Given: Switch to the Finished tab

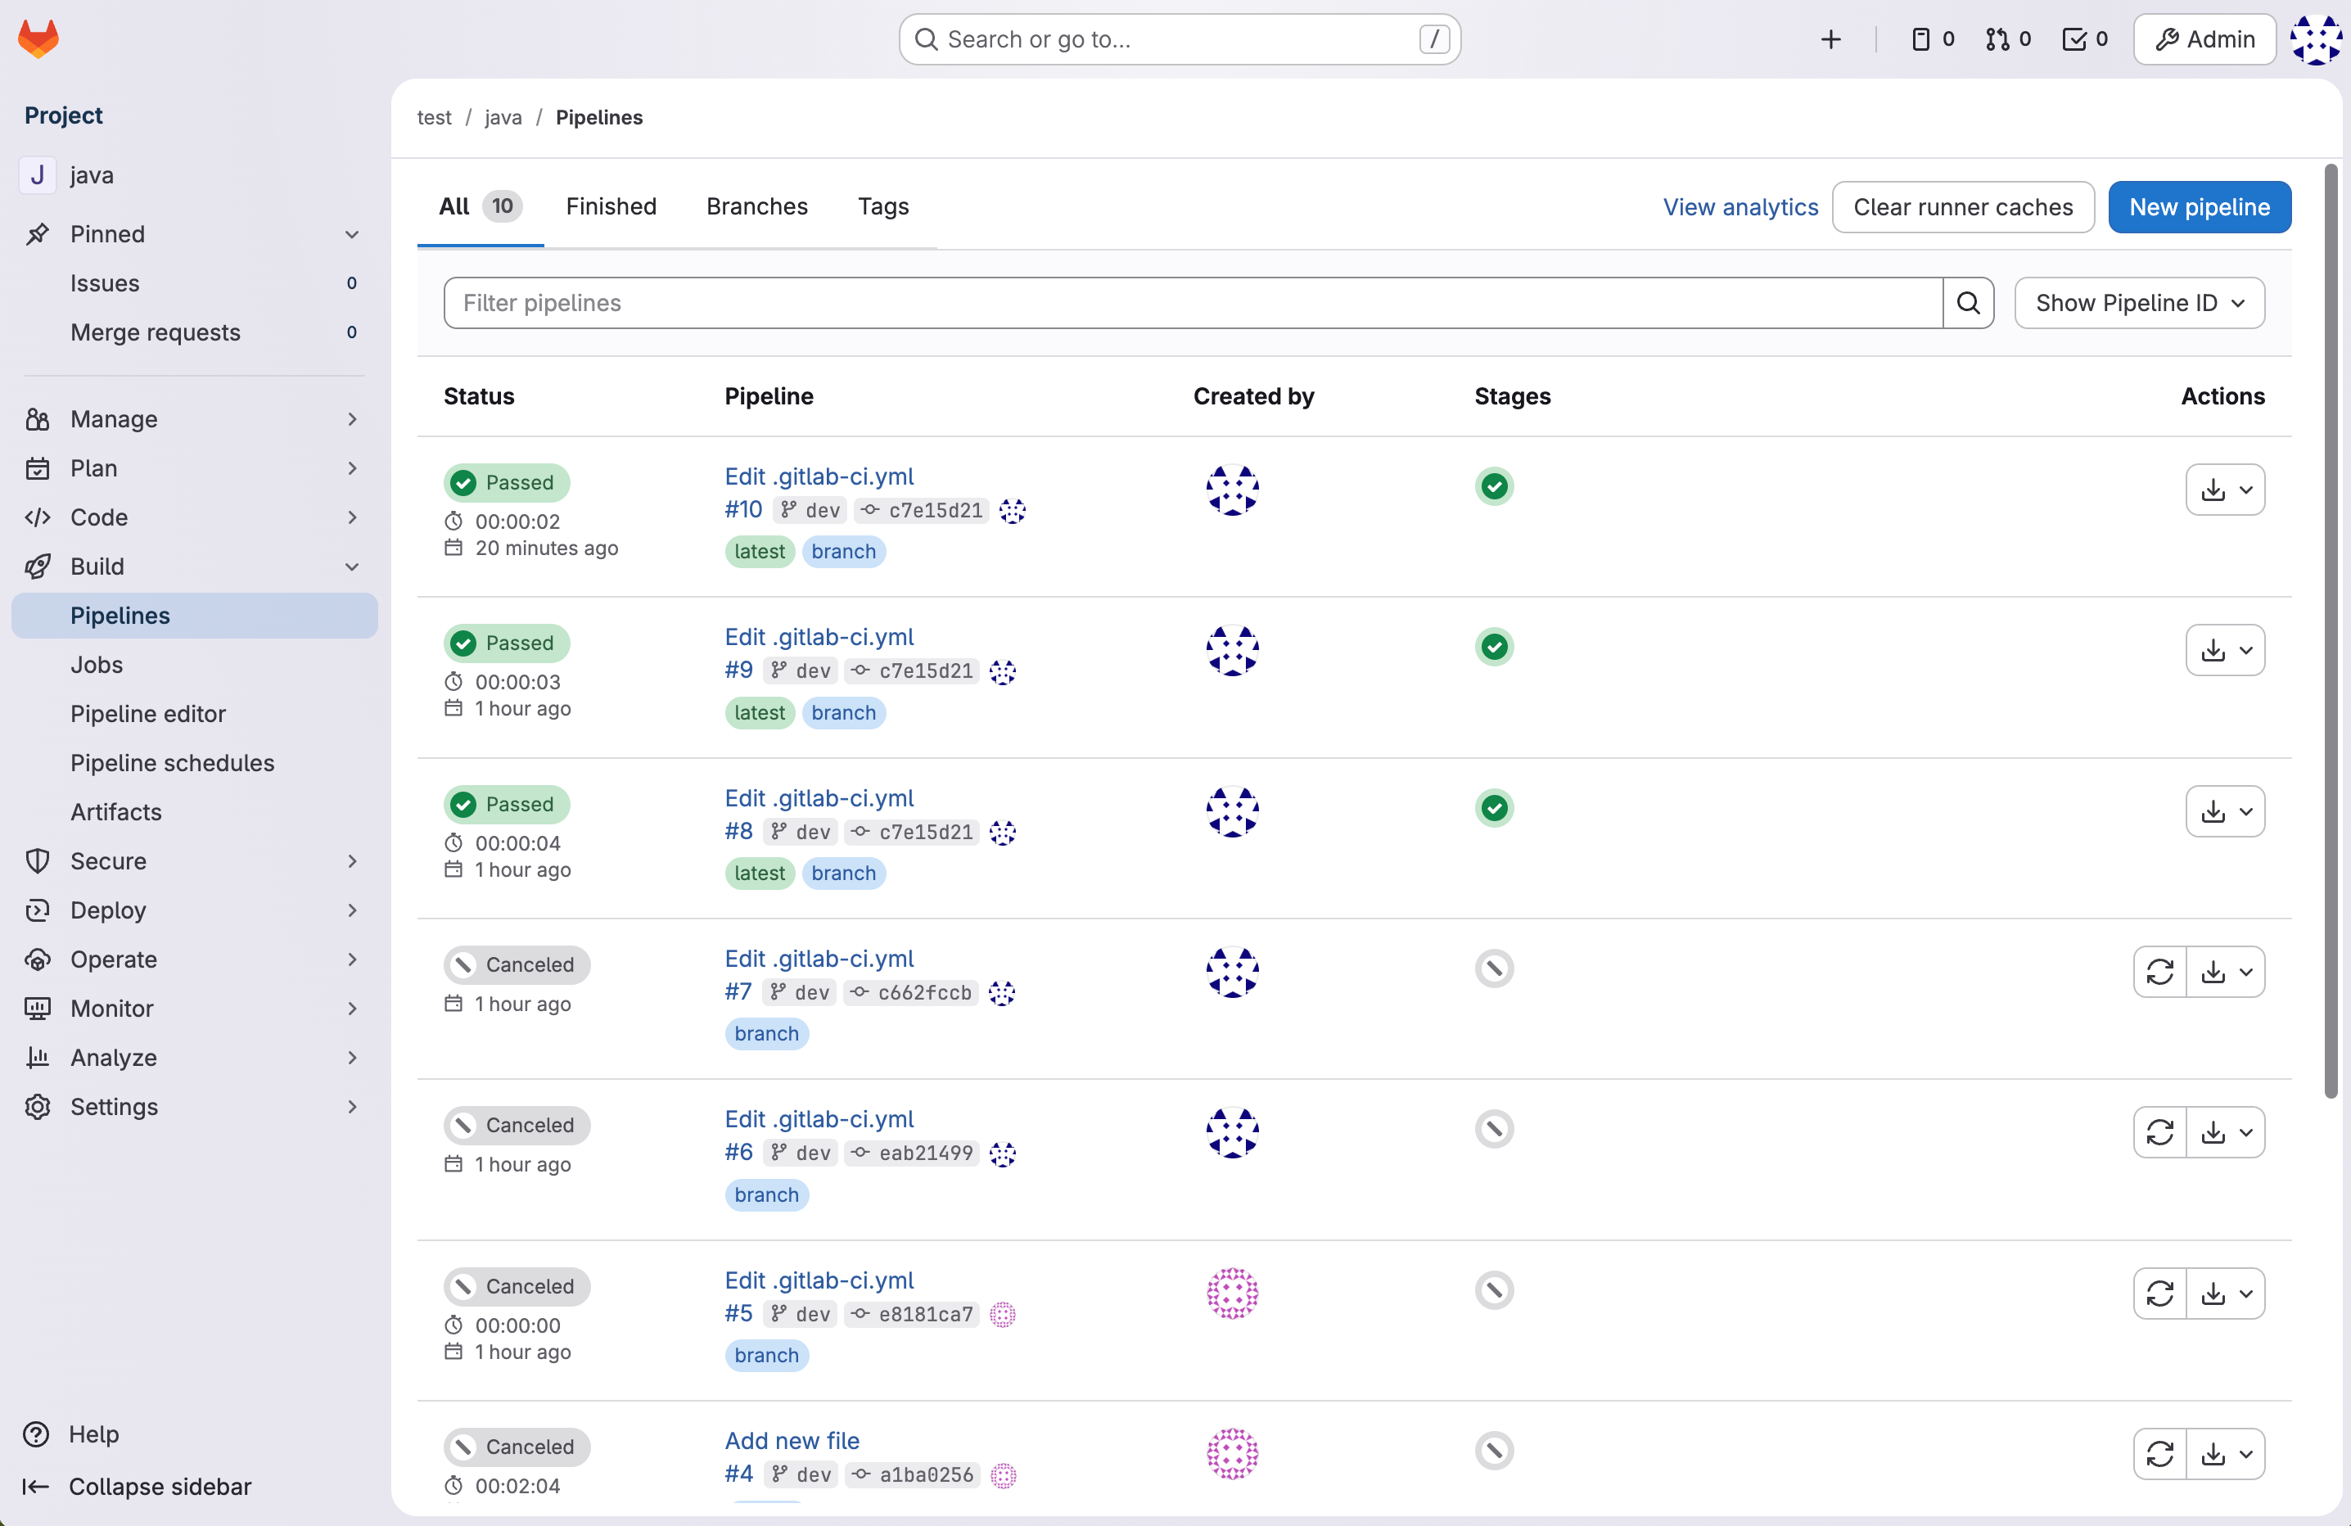Looking at the screenshot, I should (x=611, y=206).
